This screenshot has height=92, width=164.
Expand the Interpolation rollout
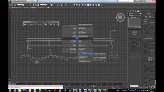[x=135, y=33]
